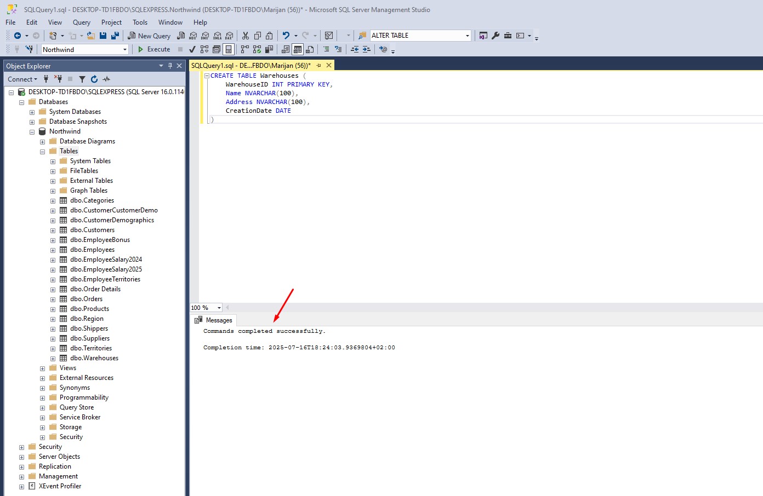763x496 pixels.
Task: Uncomment selected lines icon
Action: [x=338, y=49]
